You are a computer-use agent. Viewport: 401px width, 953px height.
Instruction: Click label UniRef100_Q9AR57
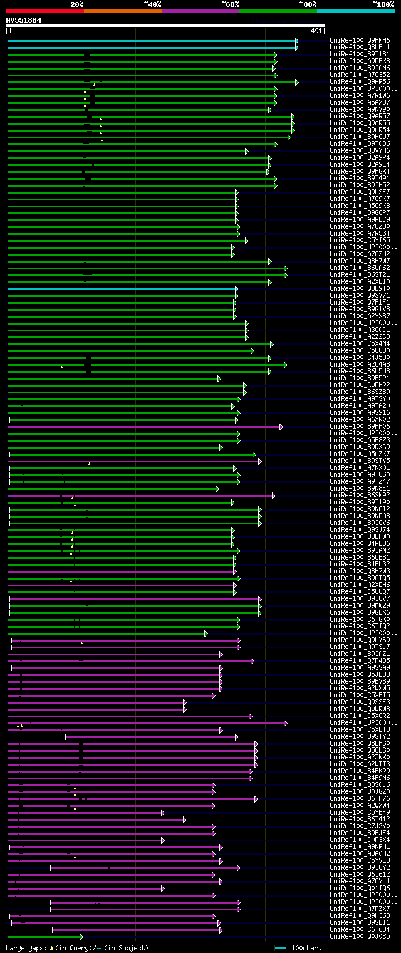[360, 116]
